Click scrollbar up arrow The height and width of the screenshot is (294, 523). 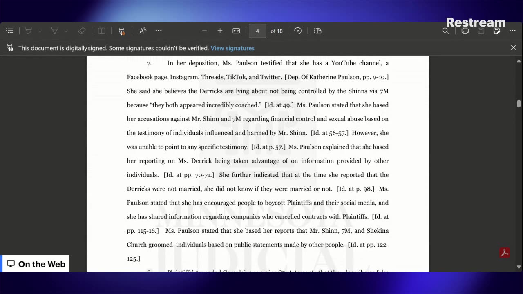(x=519, y=61)
